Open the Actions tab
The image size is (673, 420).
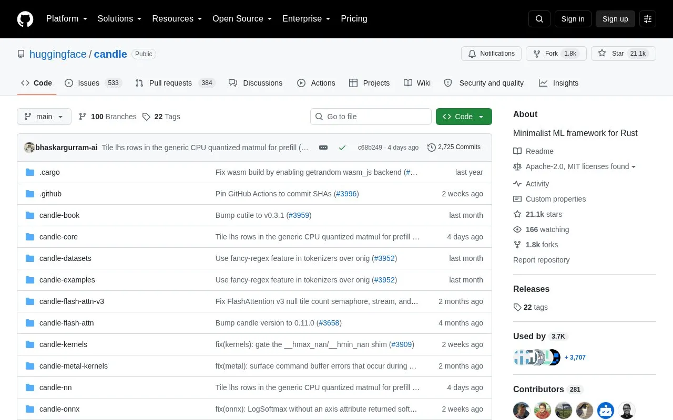pyautogui.click(x=316, y=83)
